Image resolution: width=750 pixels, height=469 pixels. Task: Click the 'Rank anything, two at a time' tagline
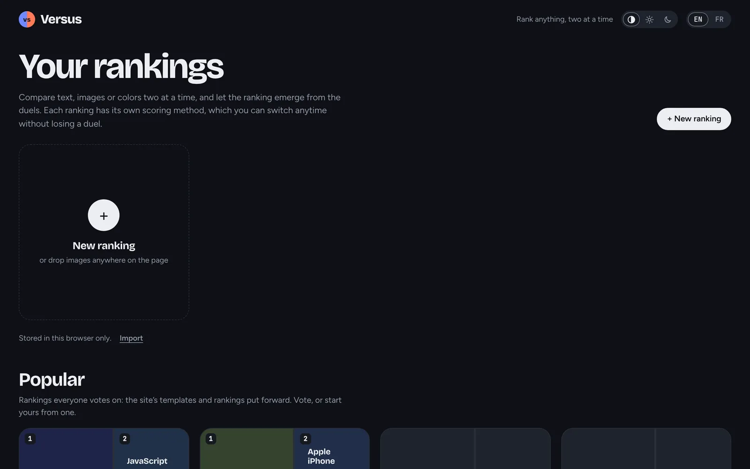click(x=564, y=19)
